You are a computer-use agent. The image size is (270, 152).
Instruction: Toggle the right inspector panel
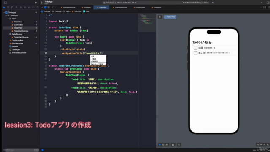tap(268, 3)
